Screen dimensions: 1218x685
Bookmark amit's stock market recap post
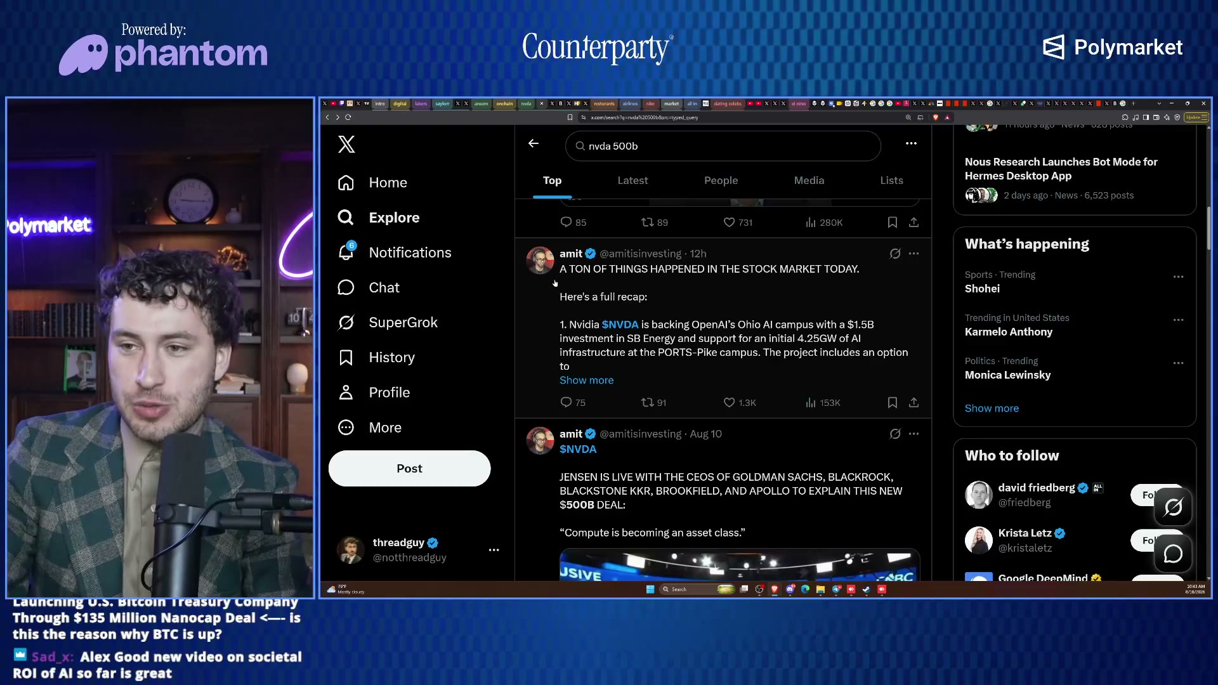click(x=892, y=403)
